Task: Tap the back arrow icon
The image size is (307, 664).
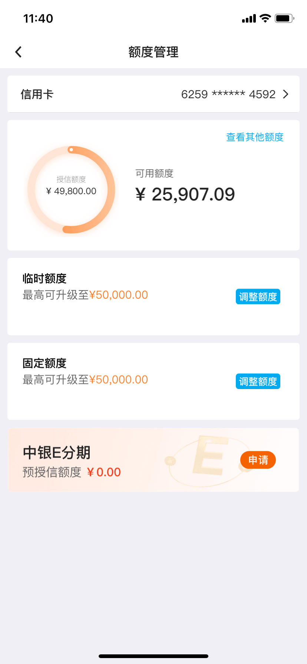Action: (x=18, y=52)
